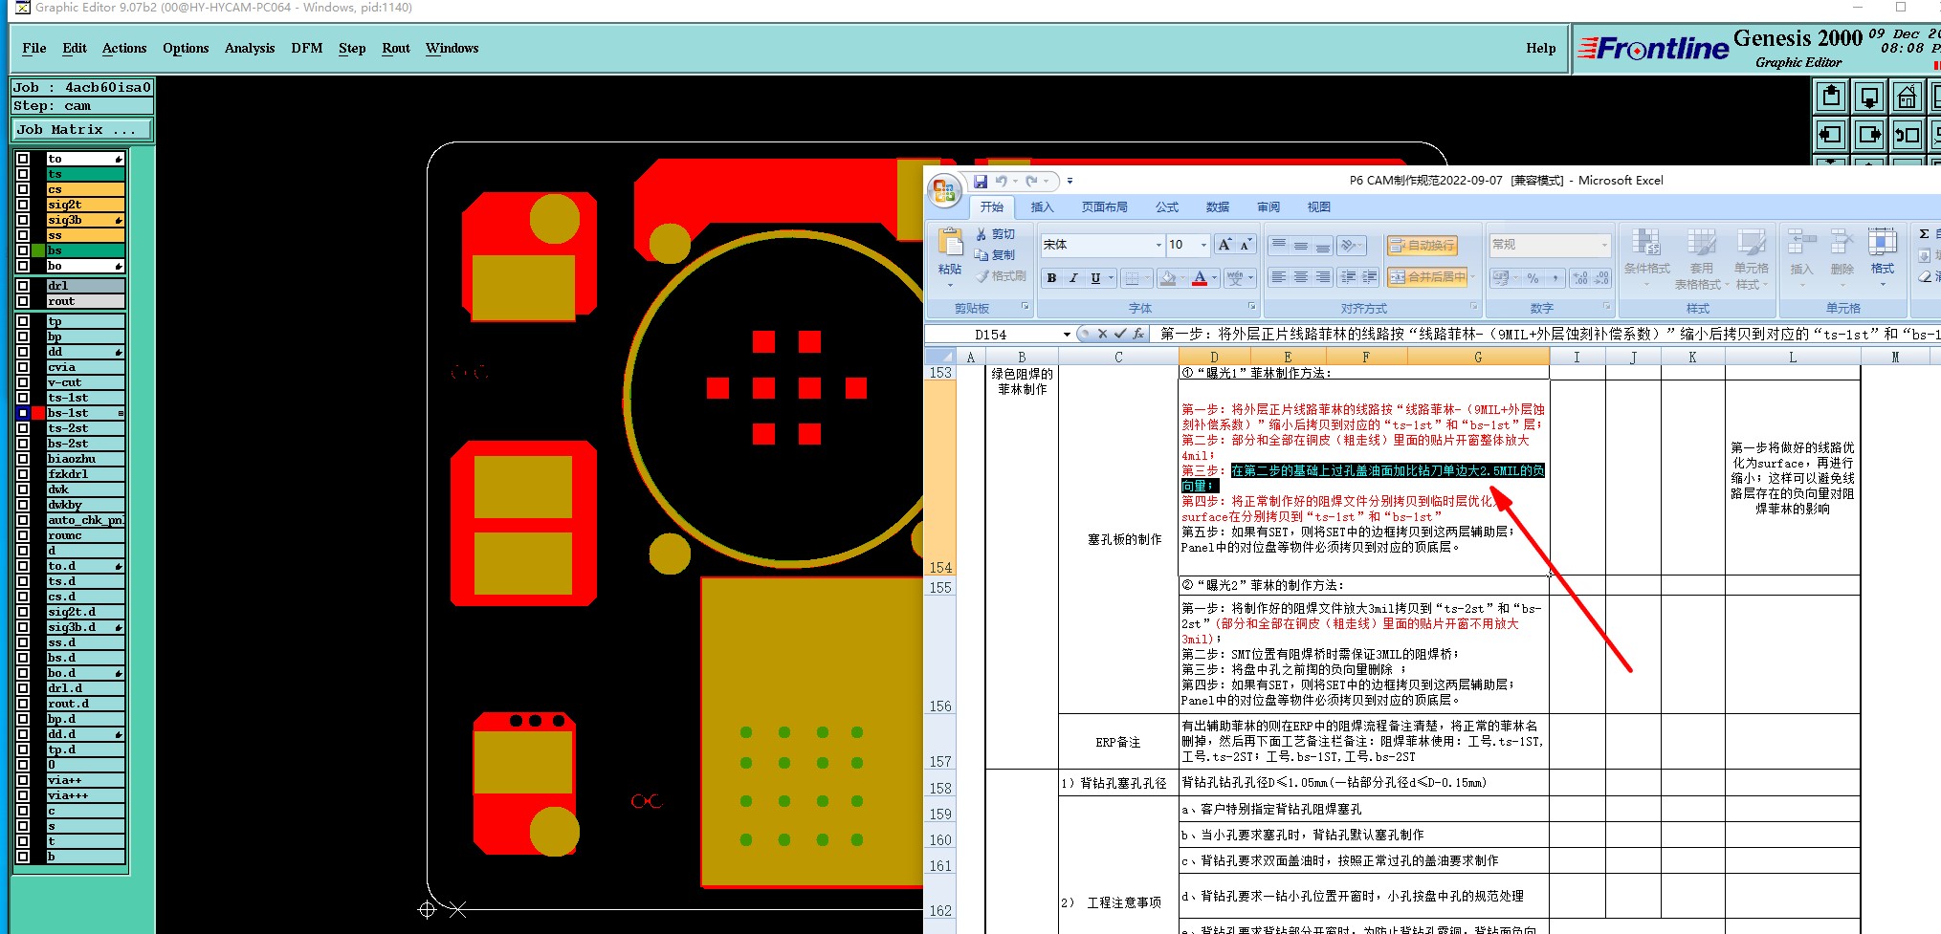Image resolution: width=1941 pixels, height=934 pixels.
Task: Toggle the checkbox for the 'to' layer
Action: tap(23, 159)
